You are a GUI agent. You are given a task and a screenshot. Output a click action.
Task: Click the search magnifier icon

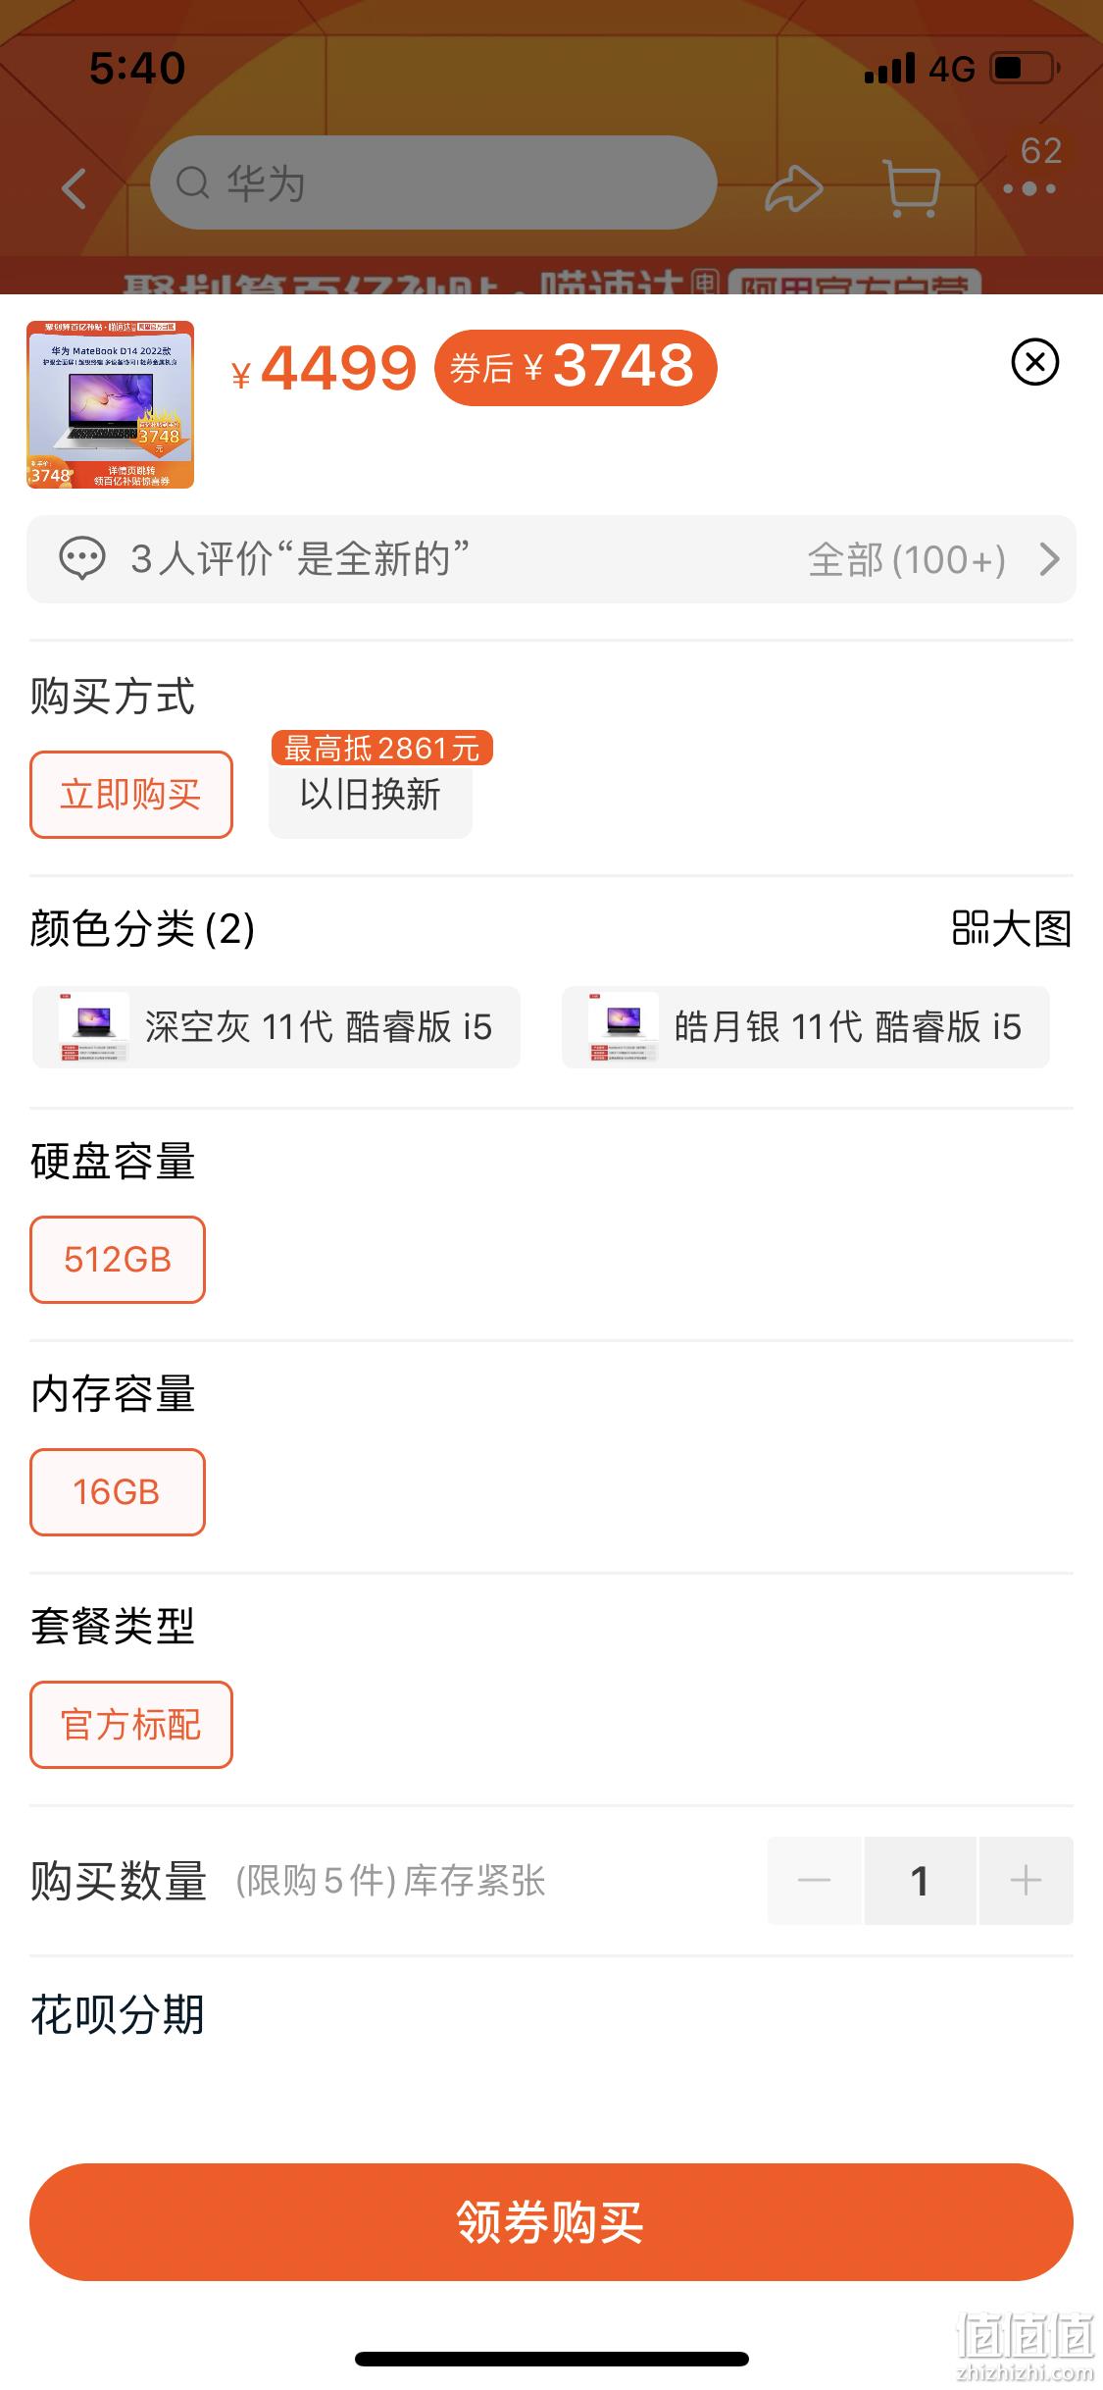coord(192,182)
